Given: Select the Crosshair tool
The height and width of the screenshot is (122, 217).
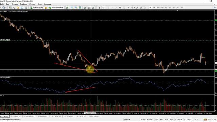Looking at the screenshot, I should (x=103, y=8).
